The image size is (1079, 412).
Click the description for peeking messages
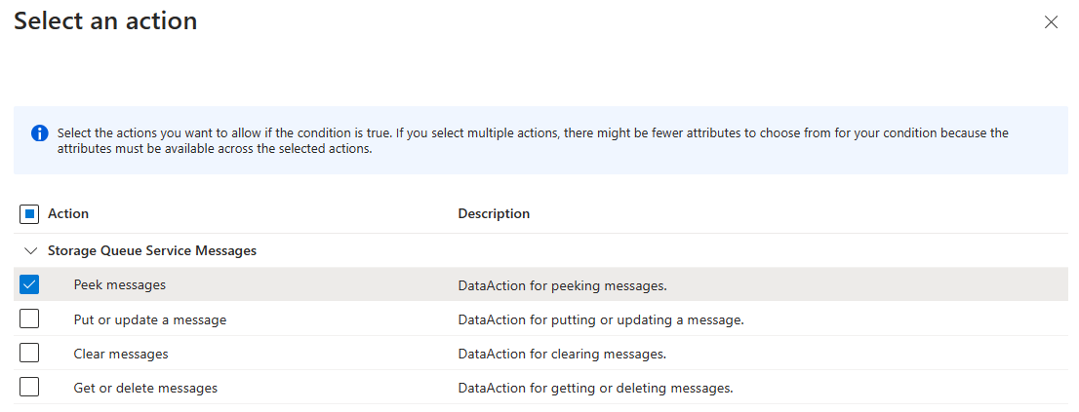(562, 285)
